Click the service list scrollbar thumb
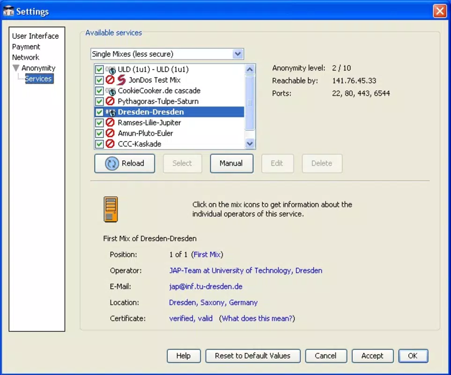 [250, 103]
